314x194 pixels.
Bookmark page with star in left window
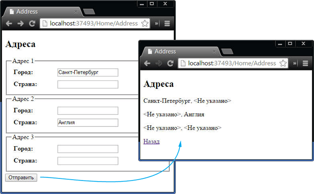[x=145, y=23]
